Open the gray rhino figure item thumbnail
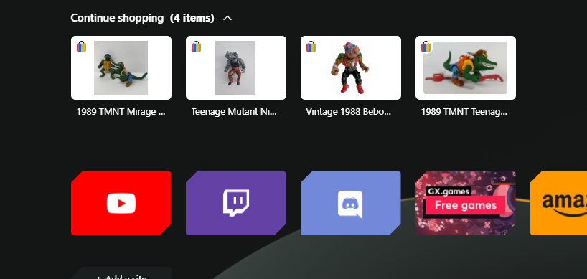 click(236, 67)
